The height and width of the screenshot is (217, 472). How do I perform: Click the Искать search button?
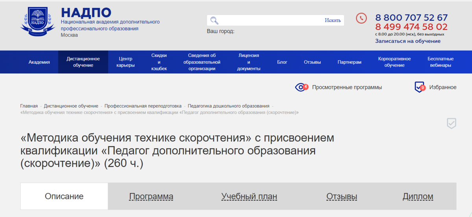pyautogui.click(x=333, y=20)
